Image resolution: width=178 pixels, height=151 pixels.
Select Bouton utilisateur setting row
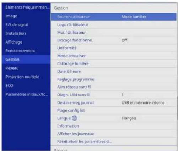[114, 17]
